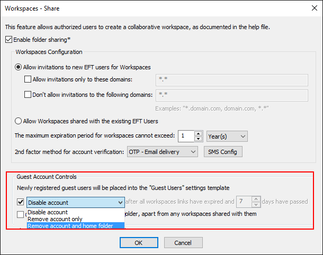323x255 pixels.
Task: Choose Remove account only option
Action: (x=55, y=218)
